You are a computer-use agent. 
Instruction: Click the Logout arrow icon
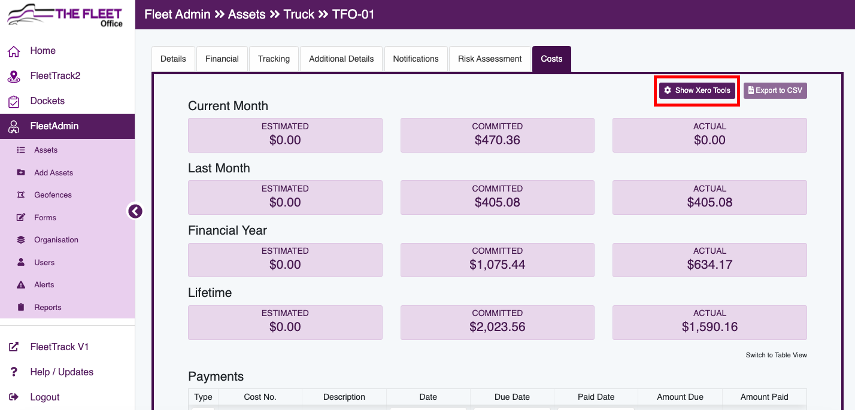pos(14,397)
